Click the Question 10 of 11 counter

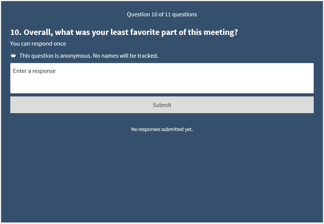click(x=162, y=14)
